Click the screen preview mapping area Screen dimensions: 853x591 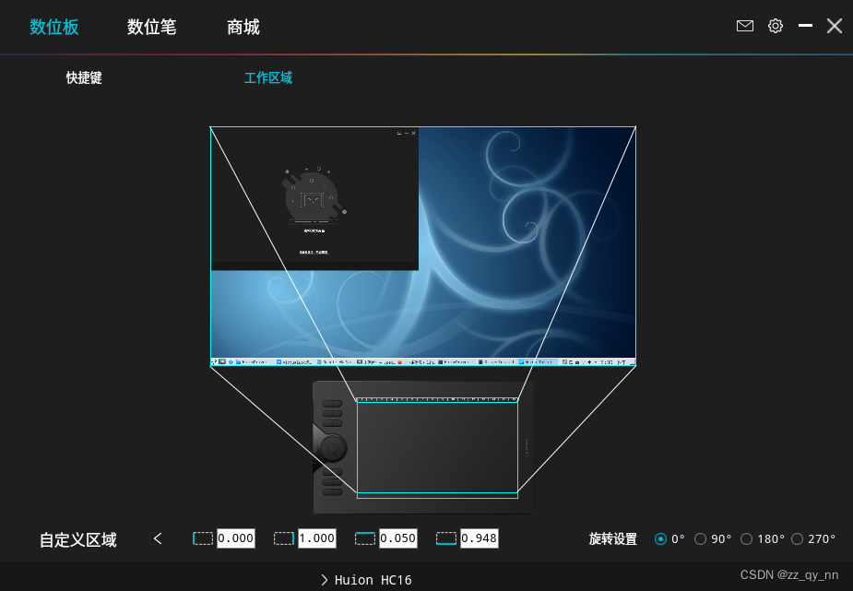tap(422, 246)
